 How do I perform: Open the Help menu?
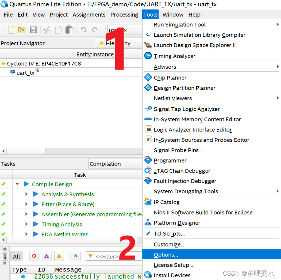click(194, 15)
